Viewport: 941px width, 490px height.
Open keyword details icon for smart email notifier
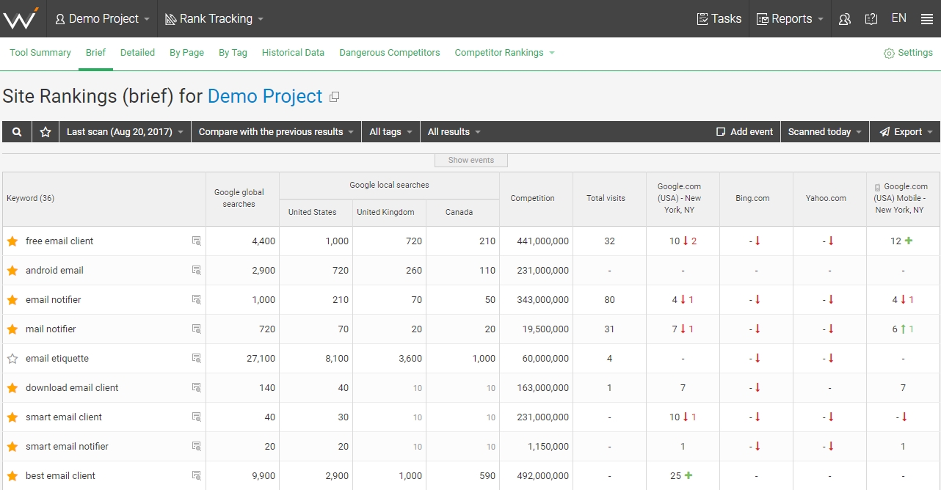(196, 446)
